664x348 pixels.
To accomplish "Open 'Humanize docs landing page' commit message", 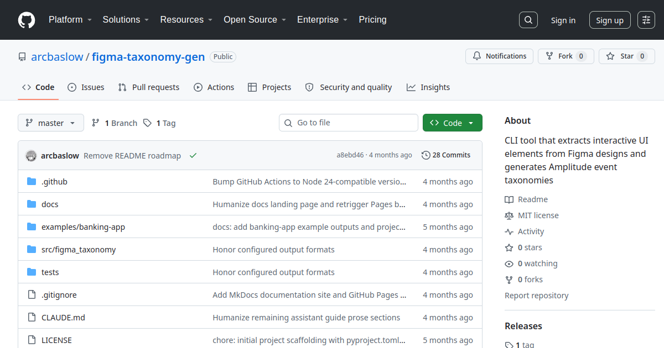I will (310, 204).
